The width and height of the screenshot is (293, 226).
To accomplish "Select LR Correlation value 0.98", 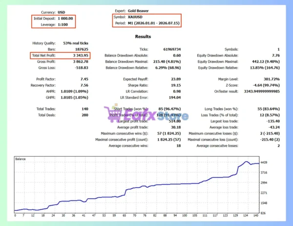I will coord(177,92).
